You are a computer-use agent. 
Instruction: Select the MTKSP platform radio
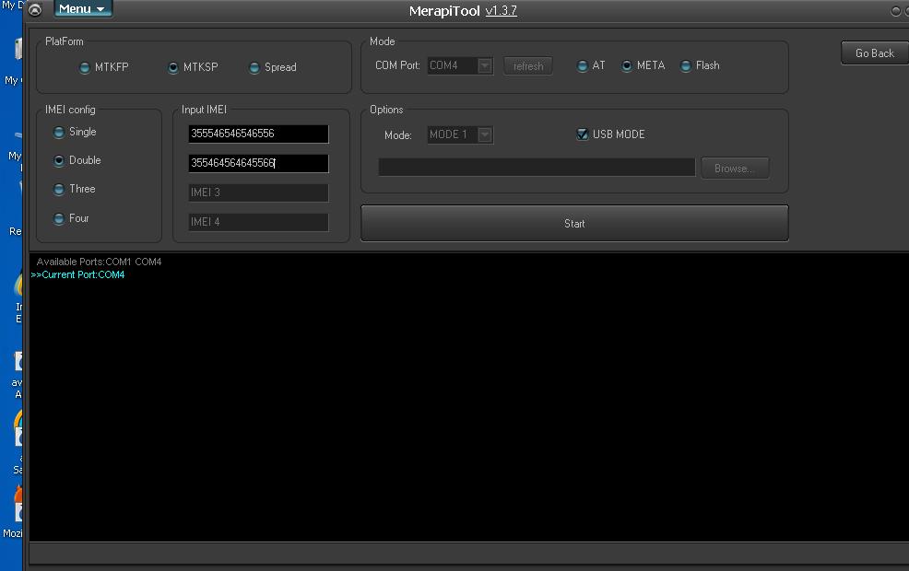pos(172,68)
